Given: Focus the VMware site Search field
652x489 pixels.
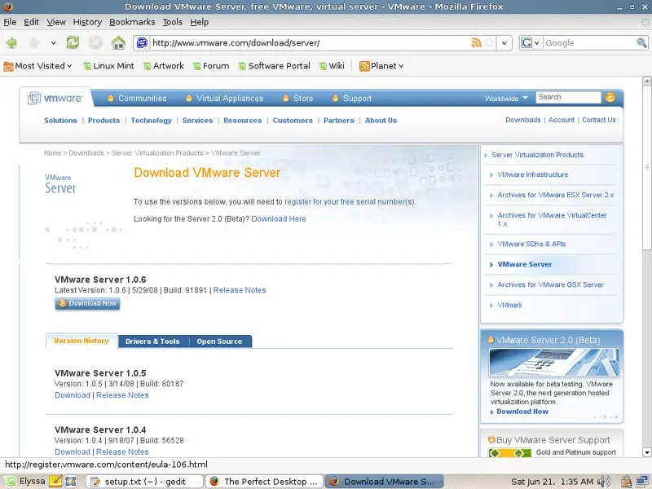Looking at the screenshot, I should [568, 97].
